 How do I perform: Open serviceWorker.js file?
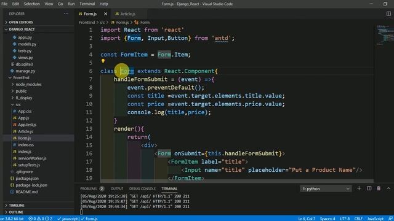pos(32,158)
